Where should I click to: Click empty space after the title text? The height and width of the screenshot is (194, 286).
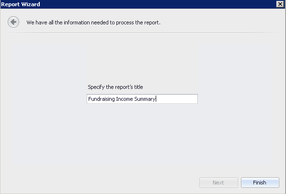(177, 99)
